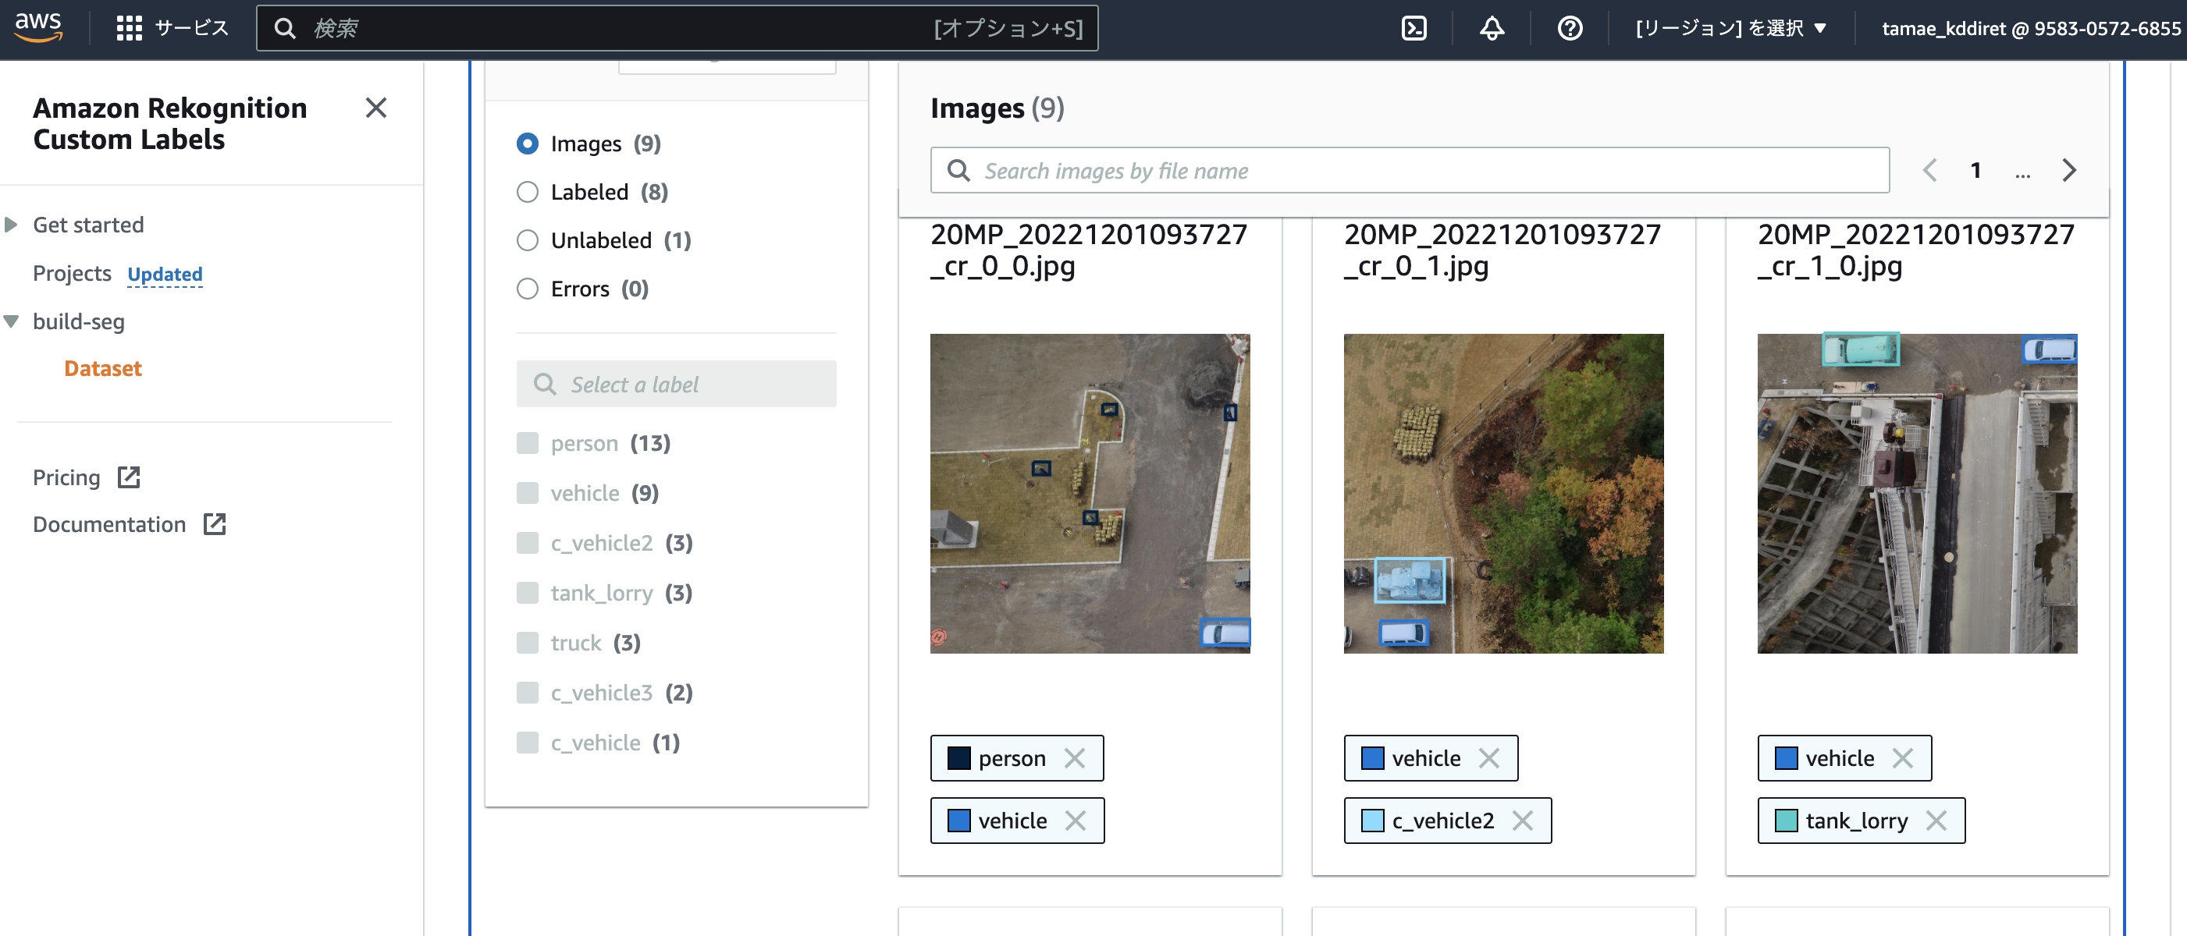Close the Rekognition Custom Labels sidebar

pyautogui.click(x=375, y=108)
